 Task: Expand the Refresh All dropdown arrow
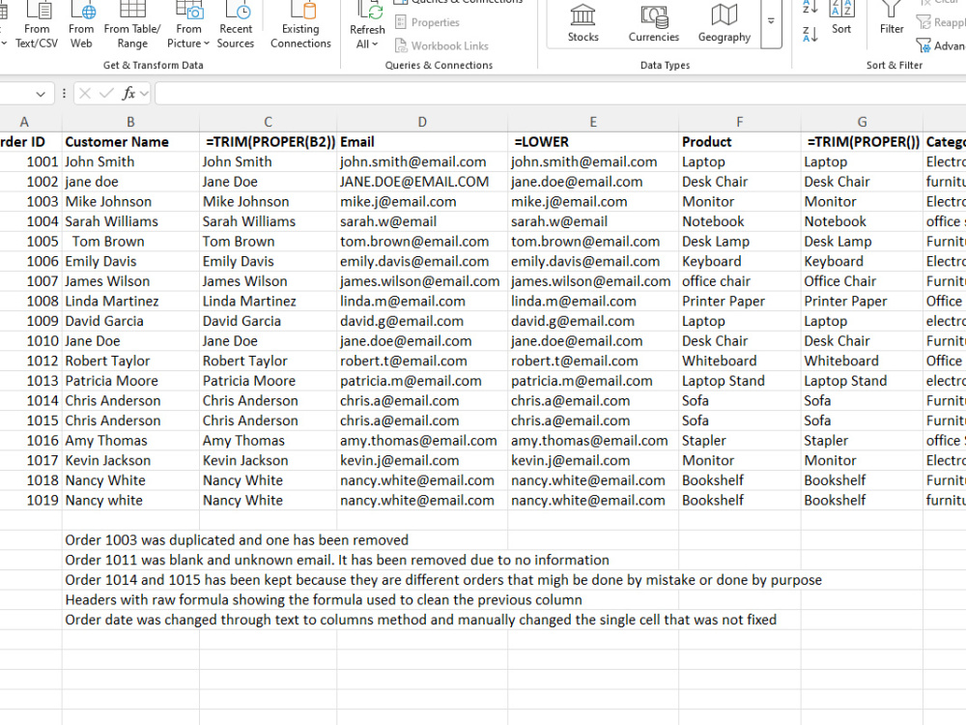pos(375,43)
